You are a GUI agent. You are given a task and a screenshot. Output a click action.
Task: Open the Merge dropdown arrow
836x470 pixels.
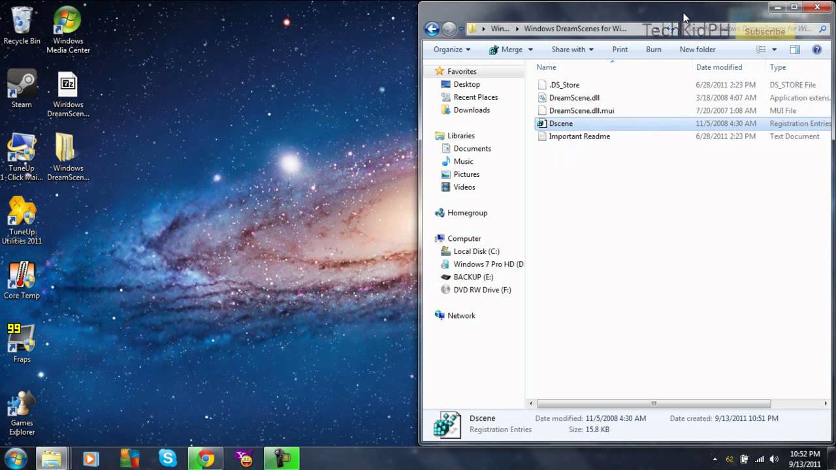[530, 50]
